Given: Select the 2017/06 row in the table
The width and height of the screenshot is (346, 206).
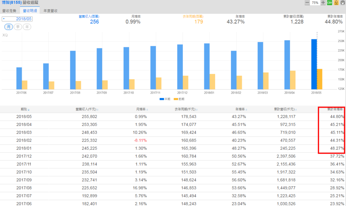Looking at the screenshot, I should [172, 204].
